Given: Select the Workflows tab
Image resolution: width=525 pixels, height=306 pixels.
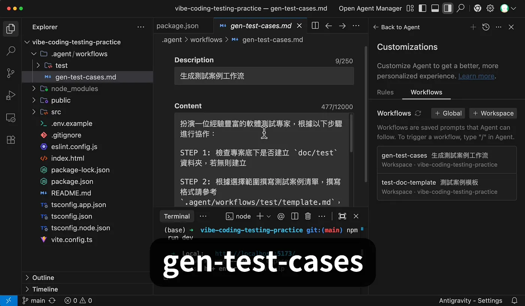Looking at the screenshot, I should (x=426, y=92).
